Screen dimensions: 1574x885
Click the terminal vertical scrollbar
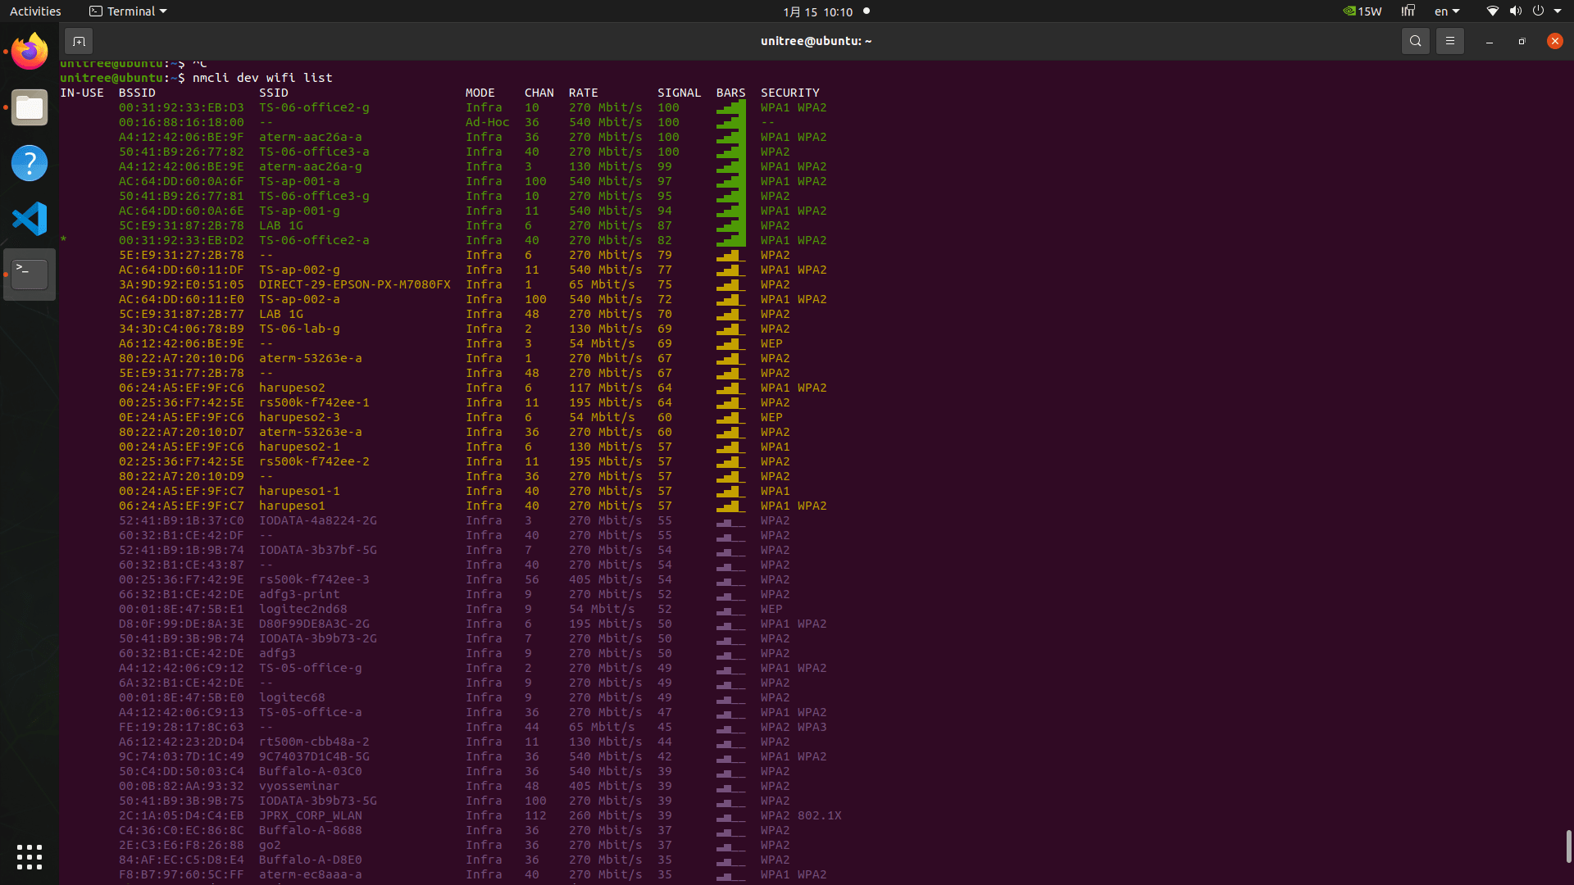tap(1568, 846)
